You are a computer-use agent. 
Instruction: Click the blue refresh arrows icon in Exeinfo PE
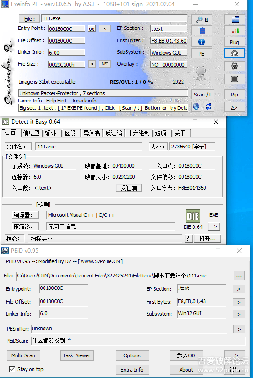coord(209,107)
